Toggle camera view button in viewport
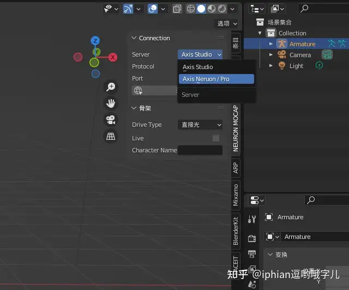Viewport: 349px width, 290px height. (x=111, y=120)
